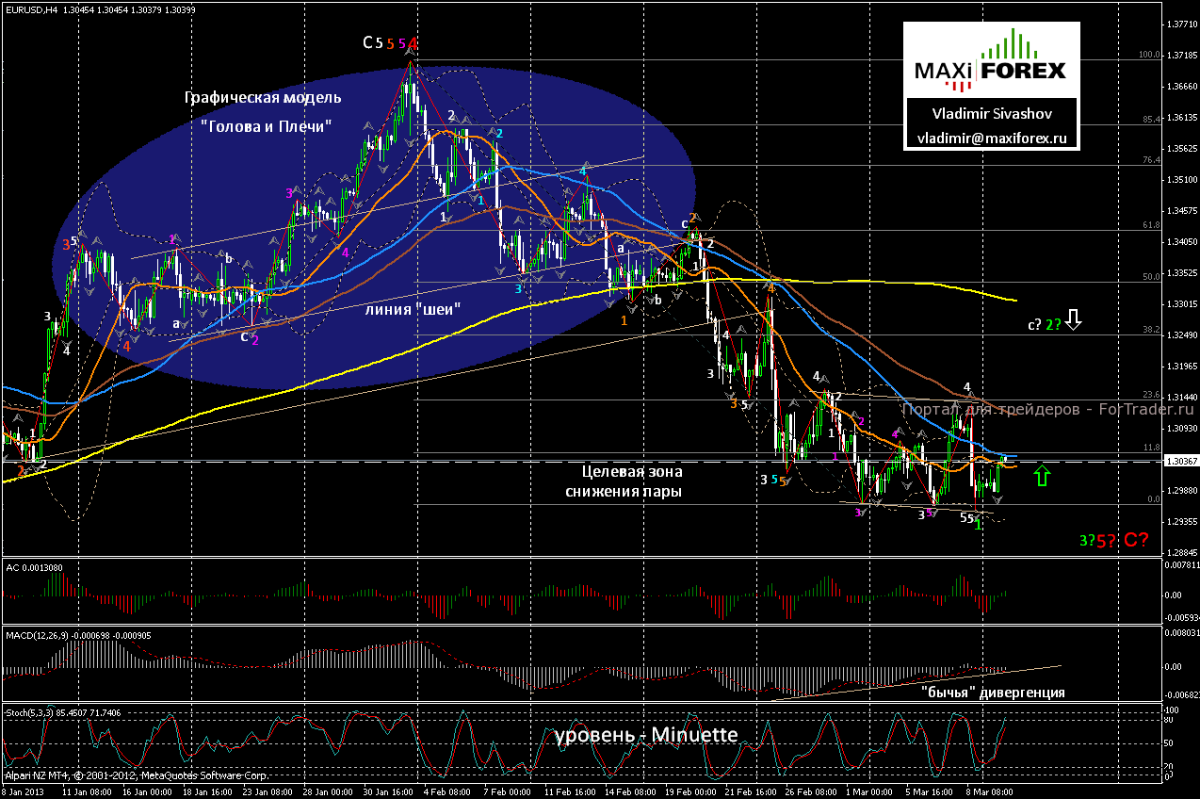The width and height of the screenshot is (1200, 799).
Task: Select the "бычья" дивергенция annotation
Action: (993, 693)
